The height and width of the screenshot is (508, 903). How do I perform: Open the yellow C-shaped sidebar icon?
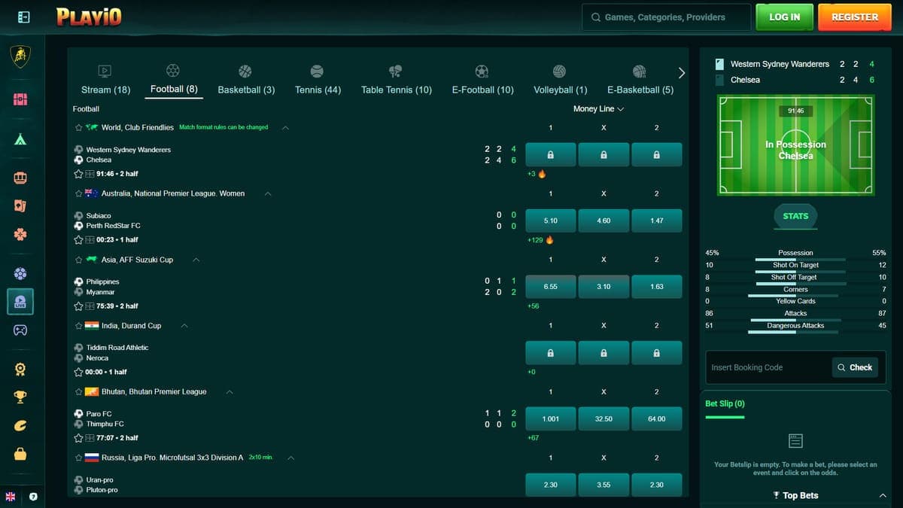[x=20, y=426]
